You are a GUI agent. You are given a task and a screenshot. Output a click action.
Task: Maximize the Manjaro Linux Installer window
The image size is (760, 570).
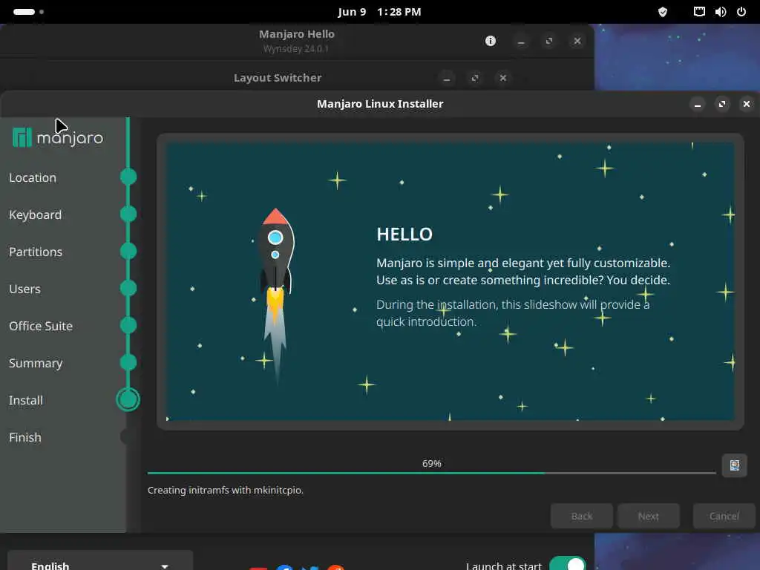tap(721, 104)
